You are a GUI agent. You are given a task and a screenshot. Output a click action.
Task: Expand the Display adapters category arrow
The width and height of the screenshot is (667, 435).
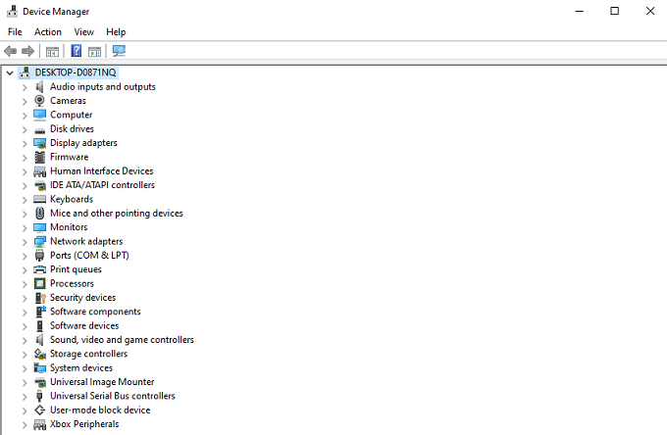tap(25, 144)
